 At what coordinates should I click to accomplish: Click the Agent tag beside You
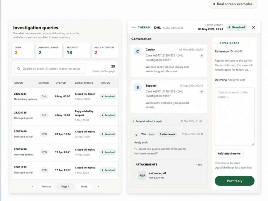152,134
